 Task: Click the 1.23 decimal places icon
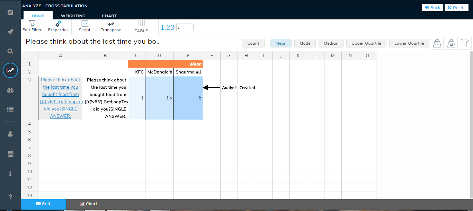(x=167, y=27)
